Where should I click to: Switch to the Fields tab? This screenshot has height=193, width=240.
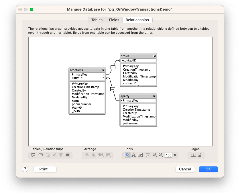point(114,20)
